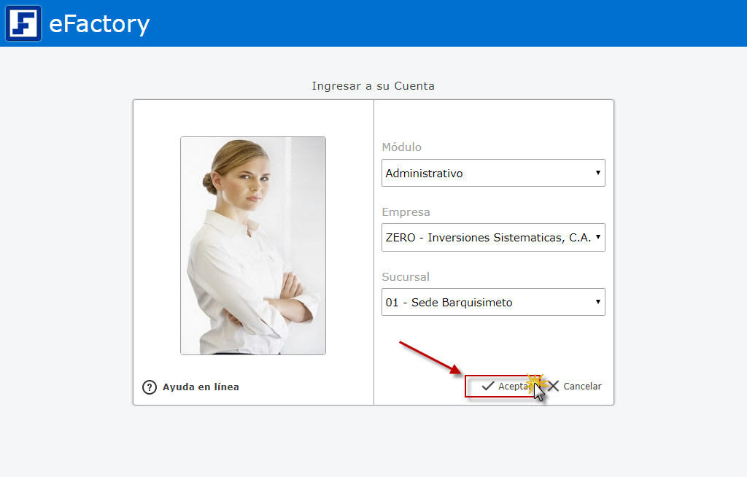Click the user profile photo
The width and height of the screenshot is (747, 477).
[253, 246]
